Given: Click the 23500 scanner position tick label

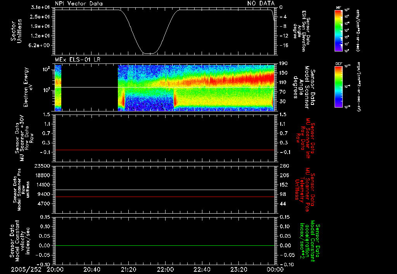Looking at the screenshot, I should 42,166.
